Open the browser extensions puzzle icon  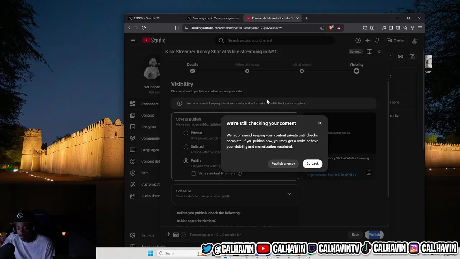tap(365, 28)
